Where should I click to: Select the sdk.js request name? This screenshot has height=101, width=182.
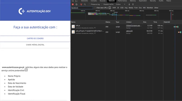78,26
